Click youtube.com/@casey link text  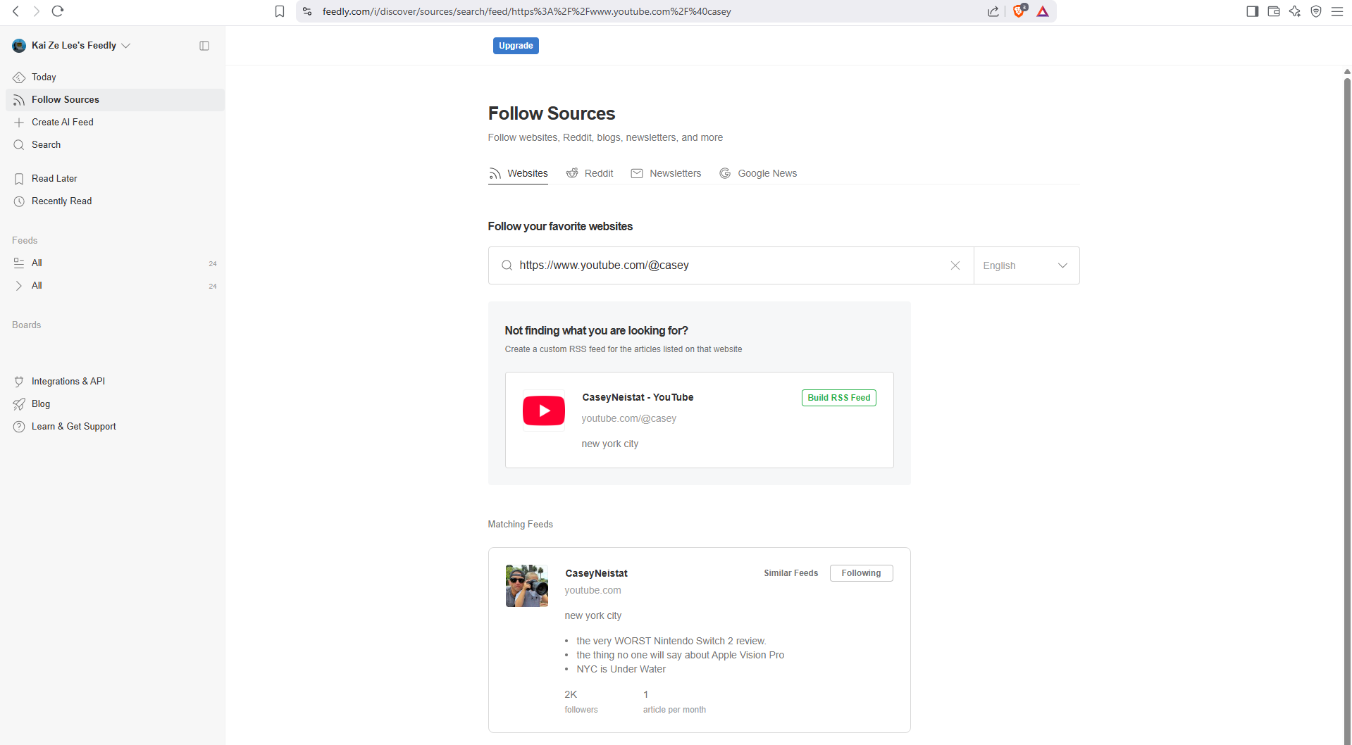(x=628, y=419)
